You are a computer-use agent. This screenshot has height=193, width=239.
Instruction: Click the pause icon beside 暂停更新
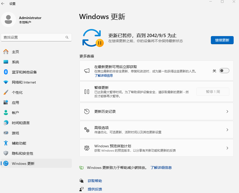(x=87, y=92)
